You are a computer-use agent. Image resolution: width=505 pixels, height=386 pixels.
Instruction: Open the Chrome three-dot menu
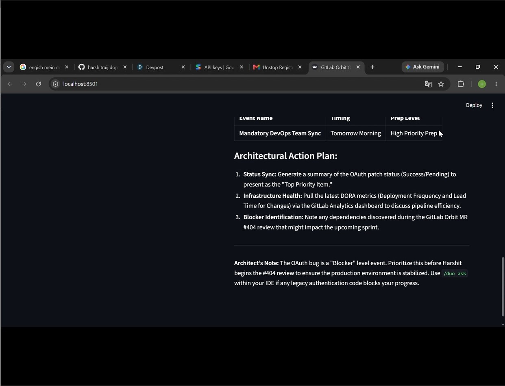coord(496,84)
